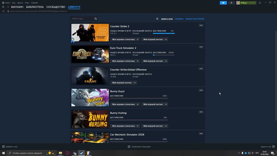Sort games by процент достижений
This screenshot has height=156, width=277.
[195, 19]
